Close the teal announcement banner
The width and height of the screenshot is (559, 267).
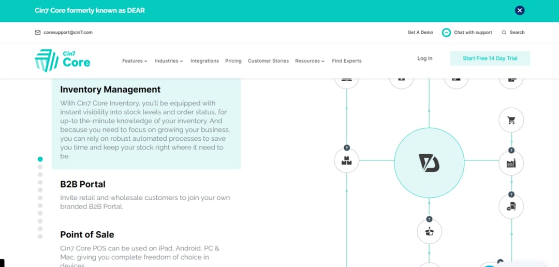[520, 10]
